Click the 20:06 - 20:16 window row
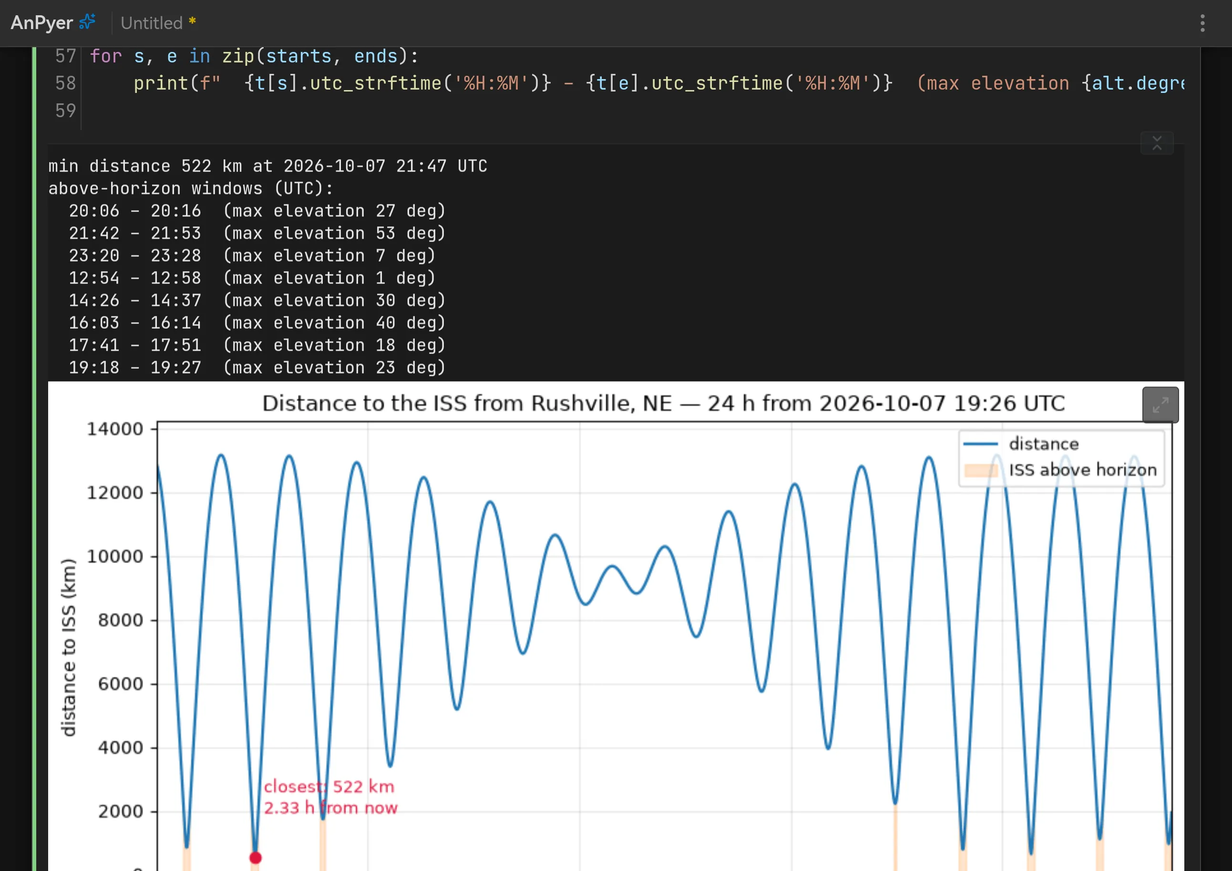1232x871 pixels. 257,211
